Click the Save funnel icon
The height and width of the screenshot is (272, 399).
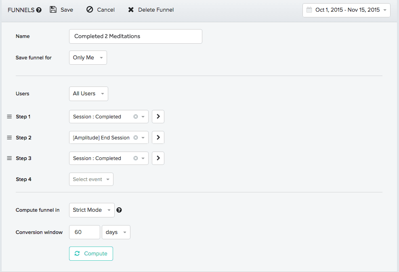[x=53, y=9]
